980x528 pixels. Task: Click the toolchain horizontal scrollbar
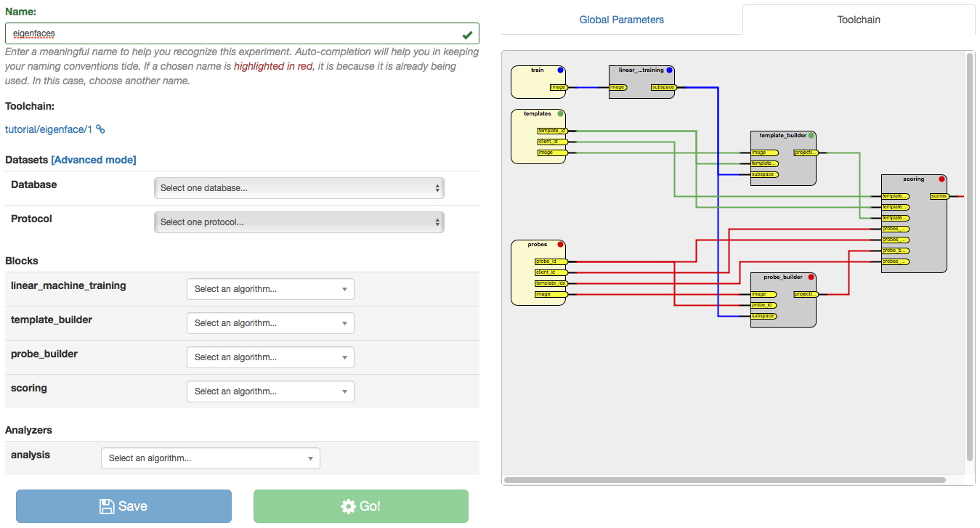coord(724,480)
